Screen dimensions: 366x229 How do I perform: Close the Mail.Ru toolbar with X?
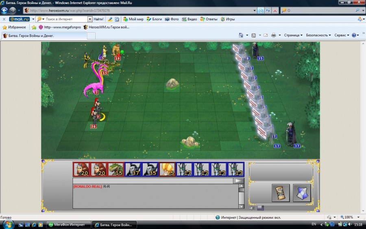[x=4, y=19]
